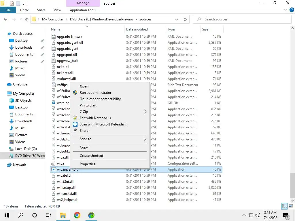Open the Windows Start menu
The image size is (295, 221).
(7, 215)
